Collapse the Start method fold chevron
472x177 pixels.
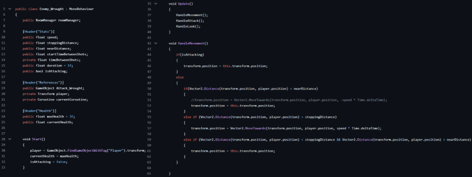coord(10,139)
